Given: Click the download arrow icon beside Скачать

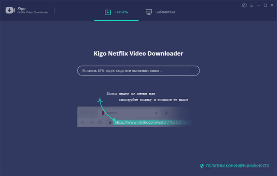Looking at the screenshot, I should coord(108,12).
